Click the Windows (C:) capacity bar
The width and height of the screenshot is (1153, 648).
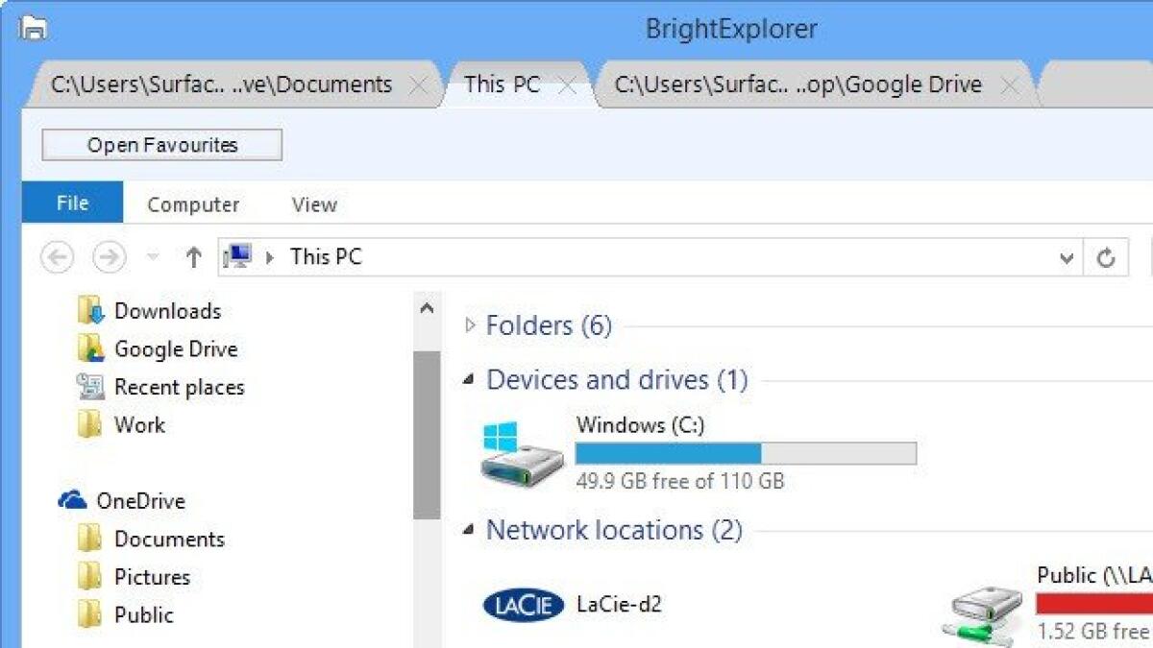pos(745,451)
